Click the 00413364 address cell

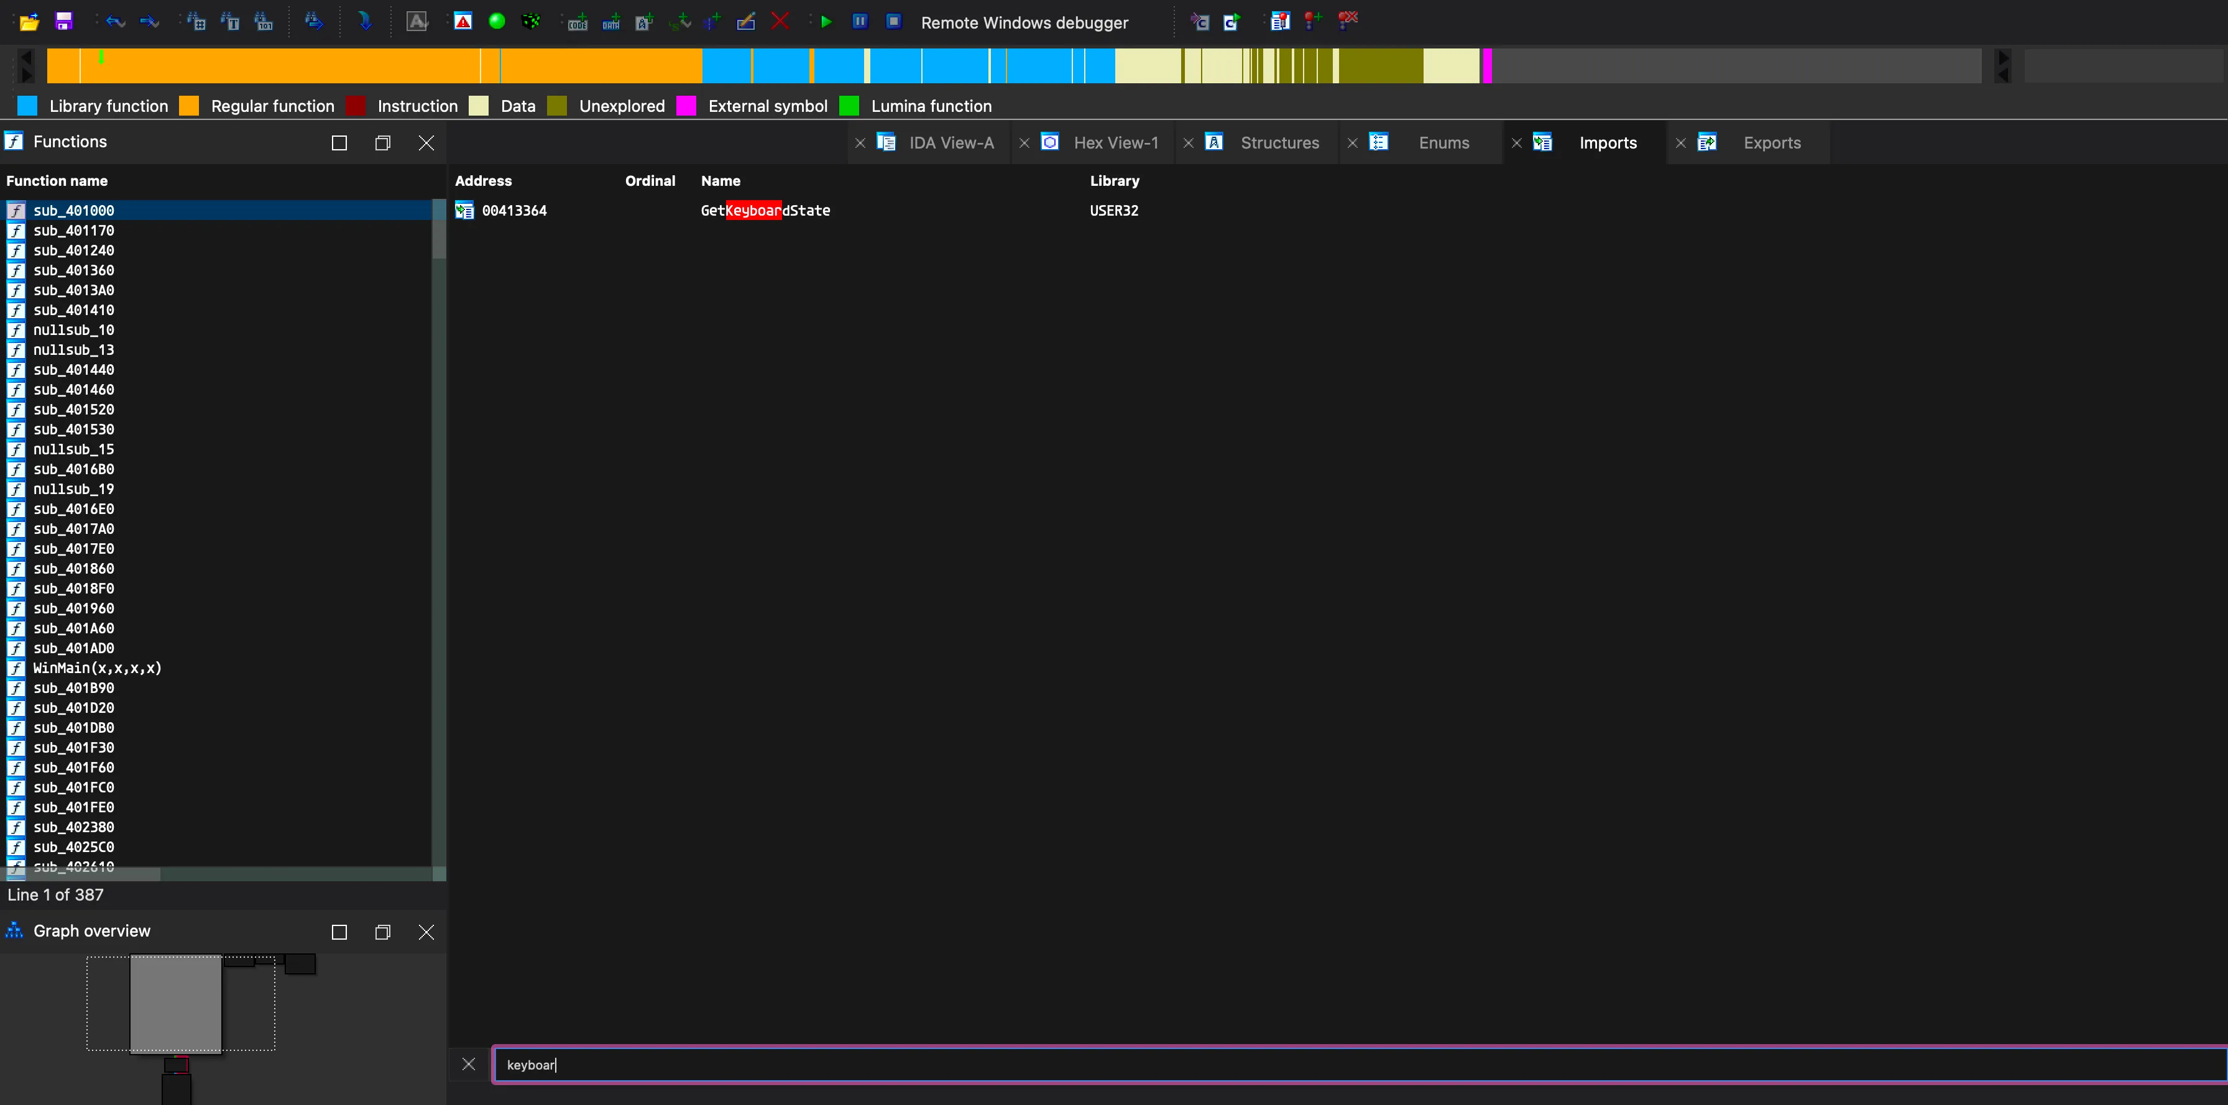tap(513, 210)
